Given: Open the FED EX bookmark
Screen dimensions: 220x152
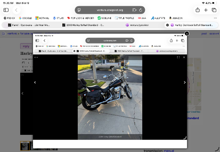Looking at the screenshot, I should 10,18.
